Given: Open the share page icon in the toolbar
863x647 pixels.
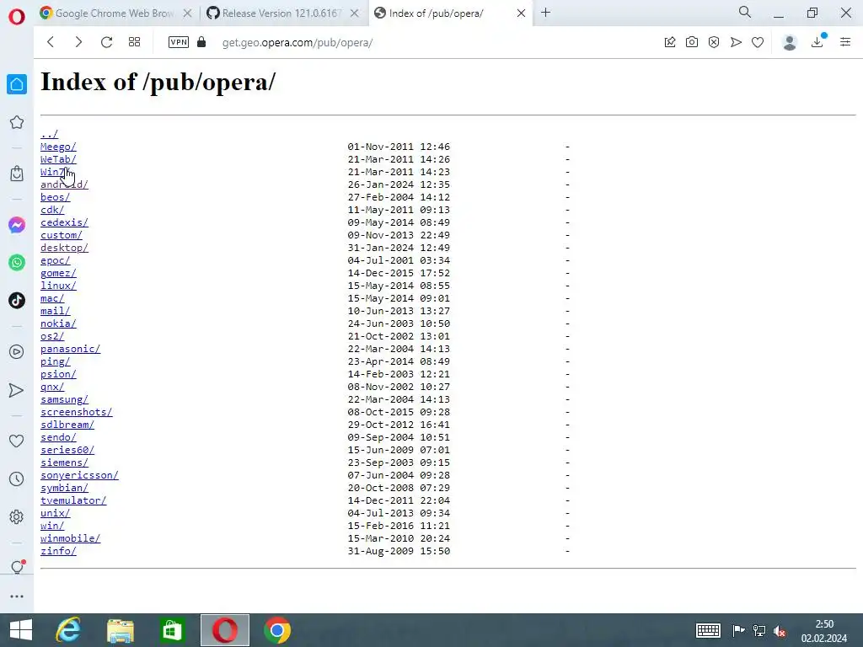Looking at the screenshot, I should coord(670,42).
